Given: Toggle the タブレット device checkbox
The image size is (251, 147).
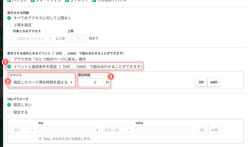Looking at the screenshot, I should point(67,1).
